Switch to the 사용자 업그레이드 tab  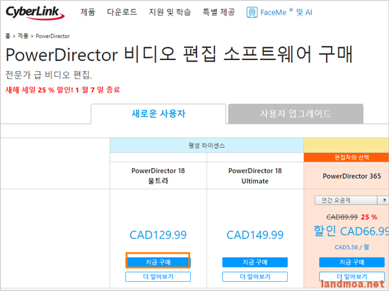pos(296,114)
